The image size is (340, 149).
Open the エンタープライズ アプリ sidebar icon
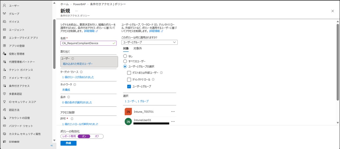[x=4, y=38]
